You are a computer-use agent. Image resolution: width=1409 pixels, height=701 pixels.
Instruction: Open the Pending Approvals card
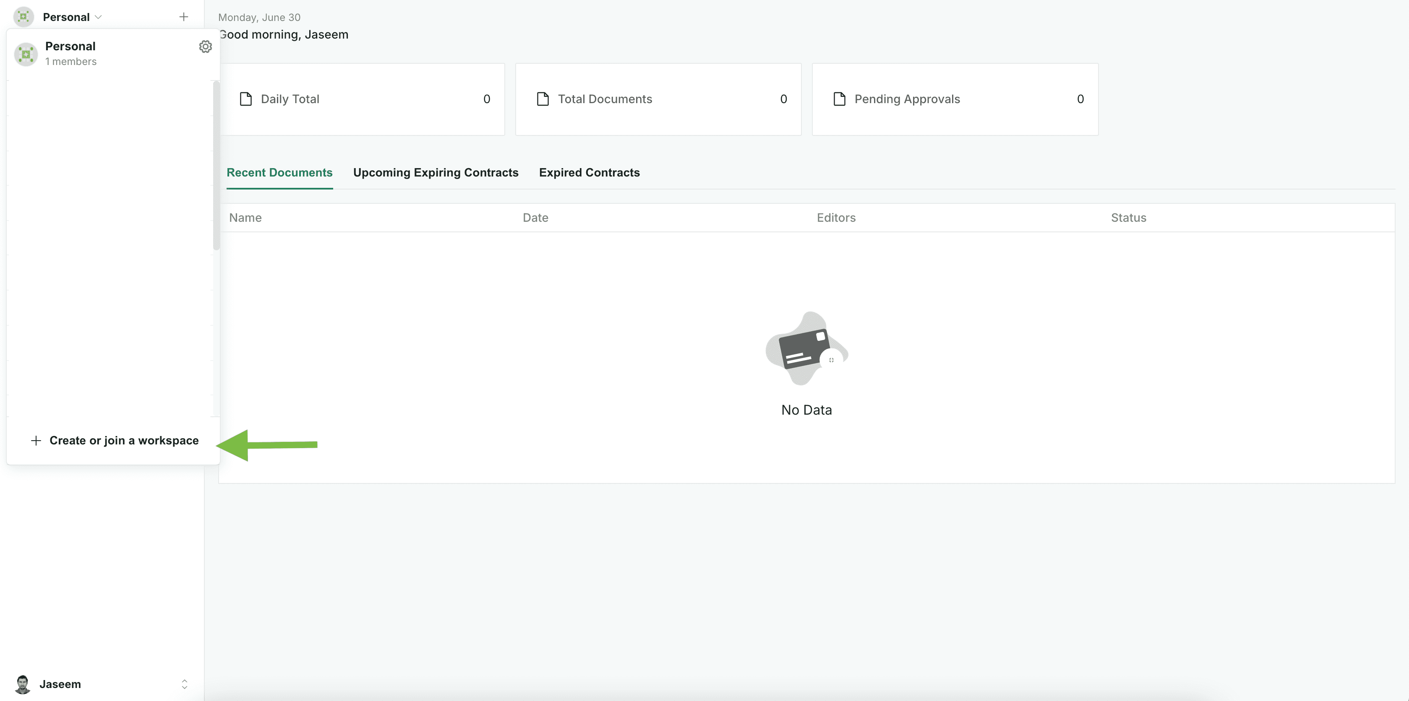point(955,99)
